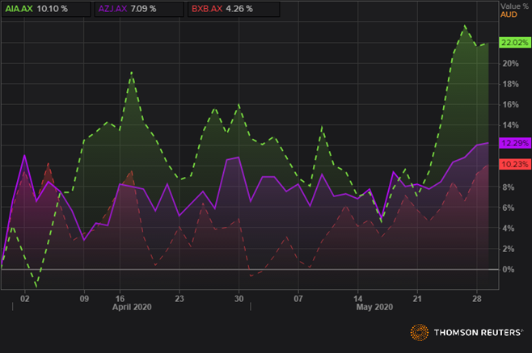Click the 14% y-axis label
The height and width of the screenshot is (353, 532).
[510, 125]
